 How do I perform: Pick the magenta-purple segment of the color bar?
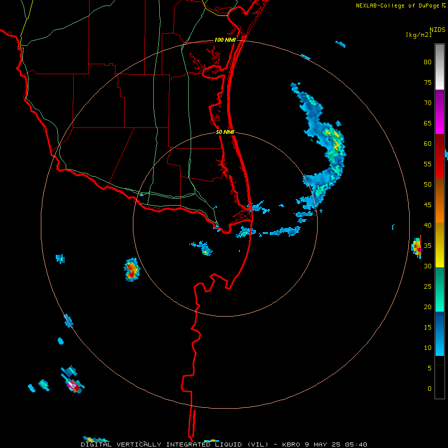440,112
